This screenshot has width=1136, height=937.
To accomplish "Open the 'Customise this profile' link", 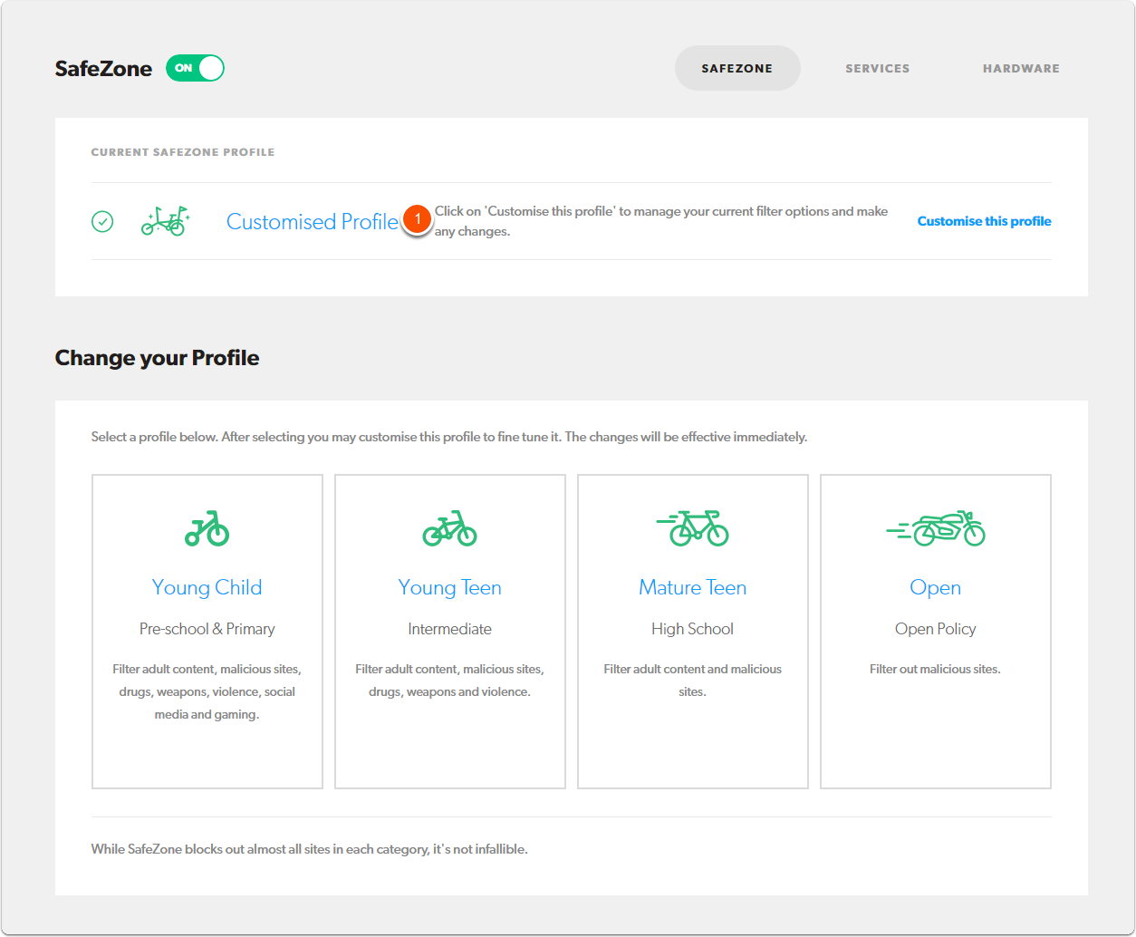I will pos(984,221).
